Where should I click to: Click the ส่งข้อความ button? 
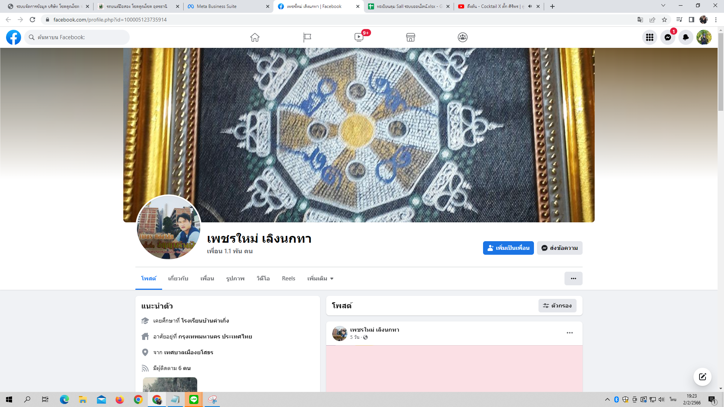(x=560, y=248)
